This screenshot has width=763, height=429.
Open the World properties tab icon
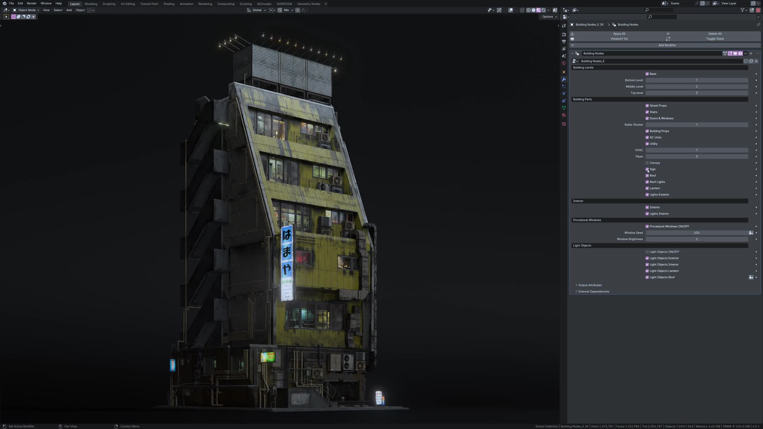point(564,63)
